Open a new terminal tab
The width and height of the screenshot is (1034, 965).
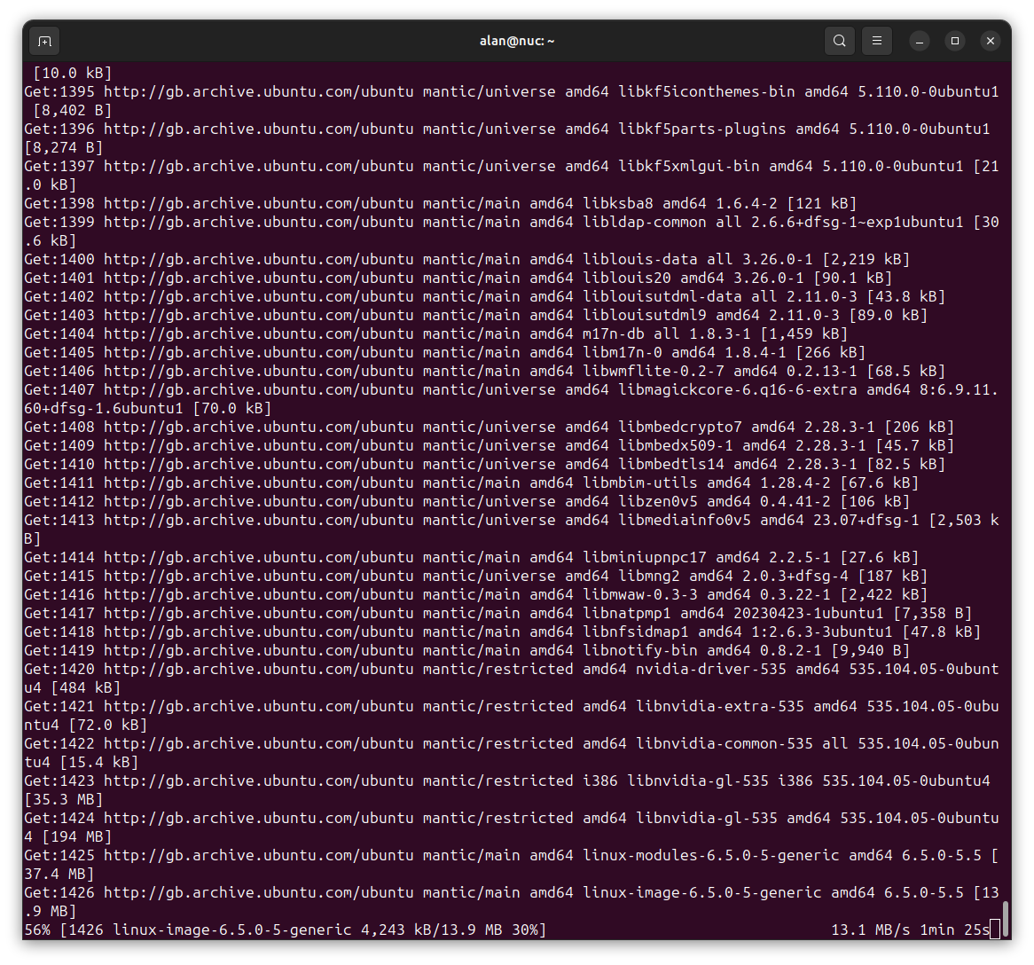45,41
